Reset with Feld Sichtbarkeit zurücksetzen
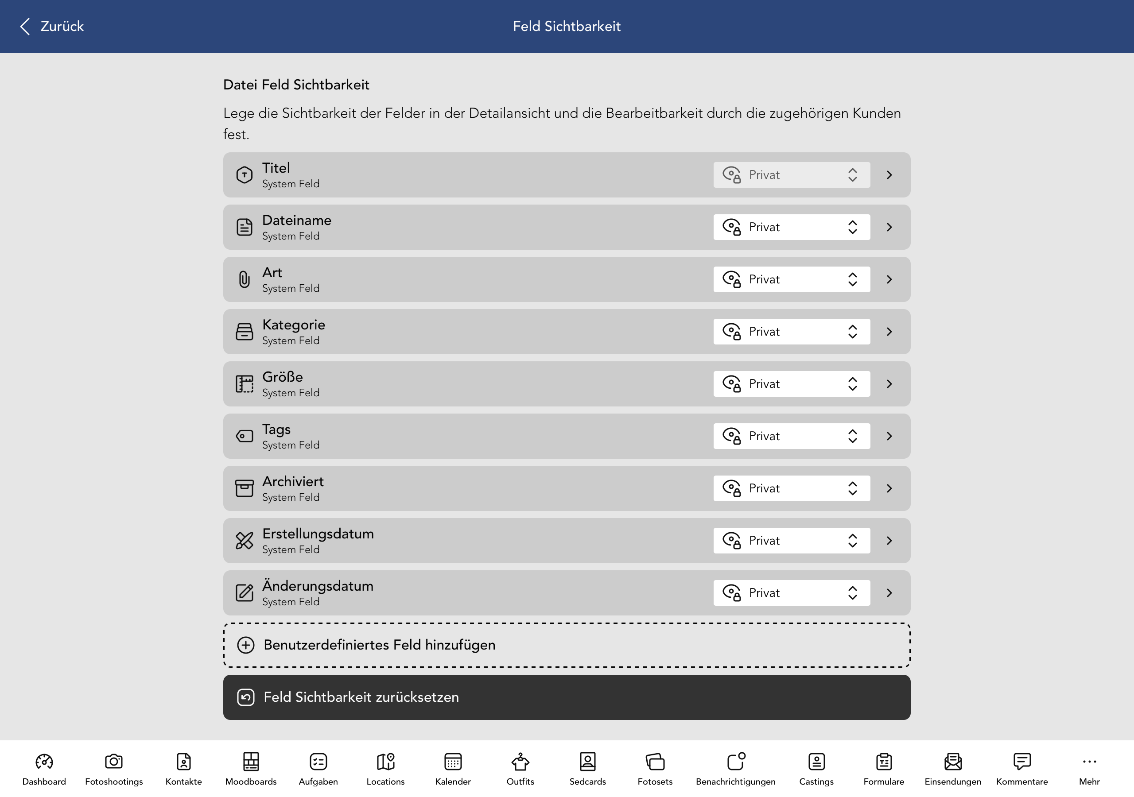1134x797 pixels. coord(567,697)
